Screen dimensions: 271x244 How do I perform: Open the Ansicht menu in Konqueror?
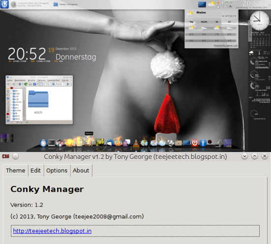tap(32, 80)
